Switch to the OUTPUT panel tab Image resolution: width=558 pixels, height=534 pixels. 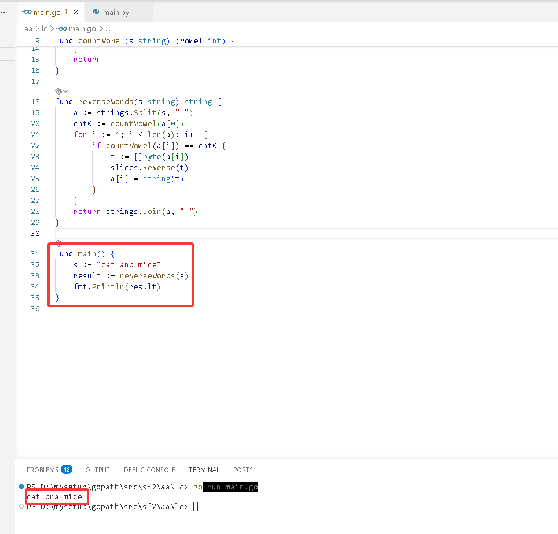point(97,470)
